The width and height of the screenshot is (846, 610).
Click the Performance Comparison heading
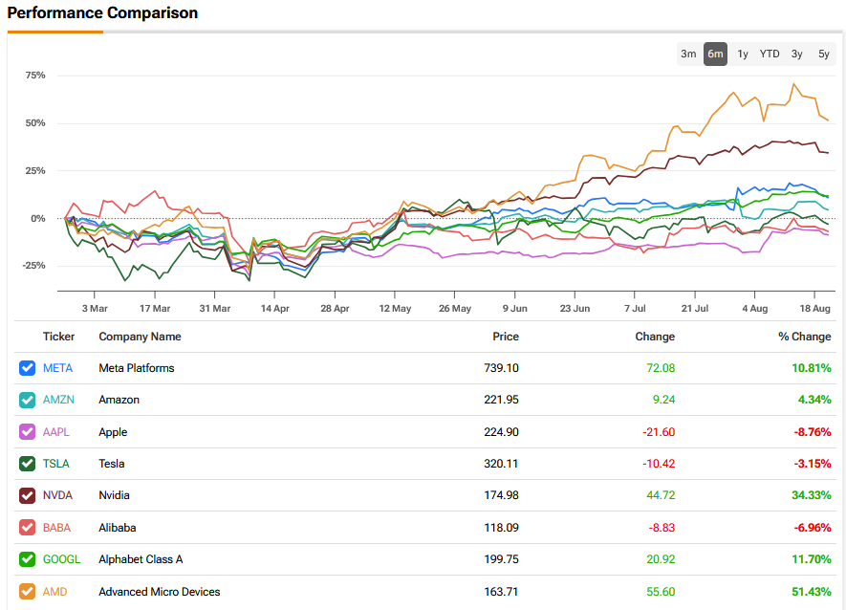102,13
